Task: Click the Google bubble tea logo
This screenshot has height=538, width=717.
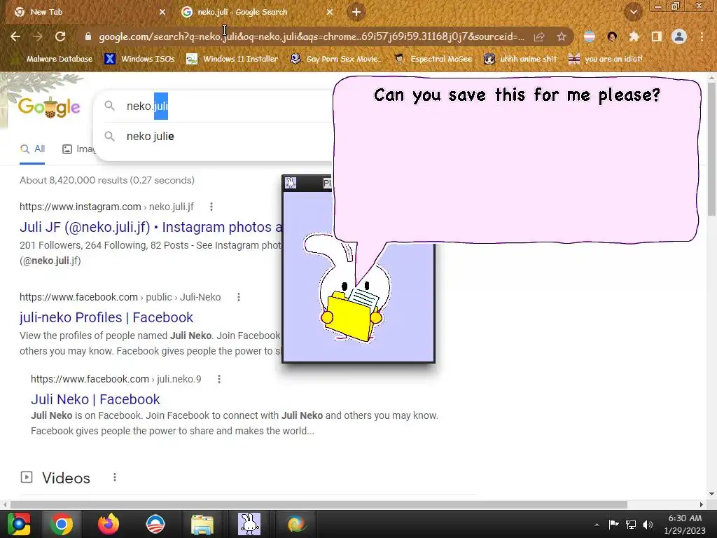Action: [50, 107]
